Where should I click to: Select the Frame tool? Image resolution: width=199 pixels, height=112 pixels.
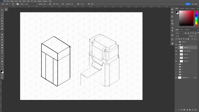[x=2, y=24]
